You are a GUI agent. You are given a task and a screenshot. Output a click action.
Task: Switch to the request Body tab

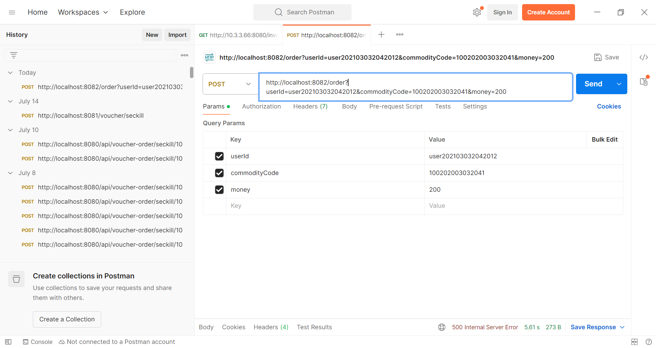349,106
